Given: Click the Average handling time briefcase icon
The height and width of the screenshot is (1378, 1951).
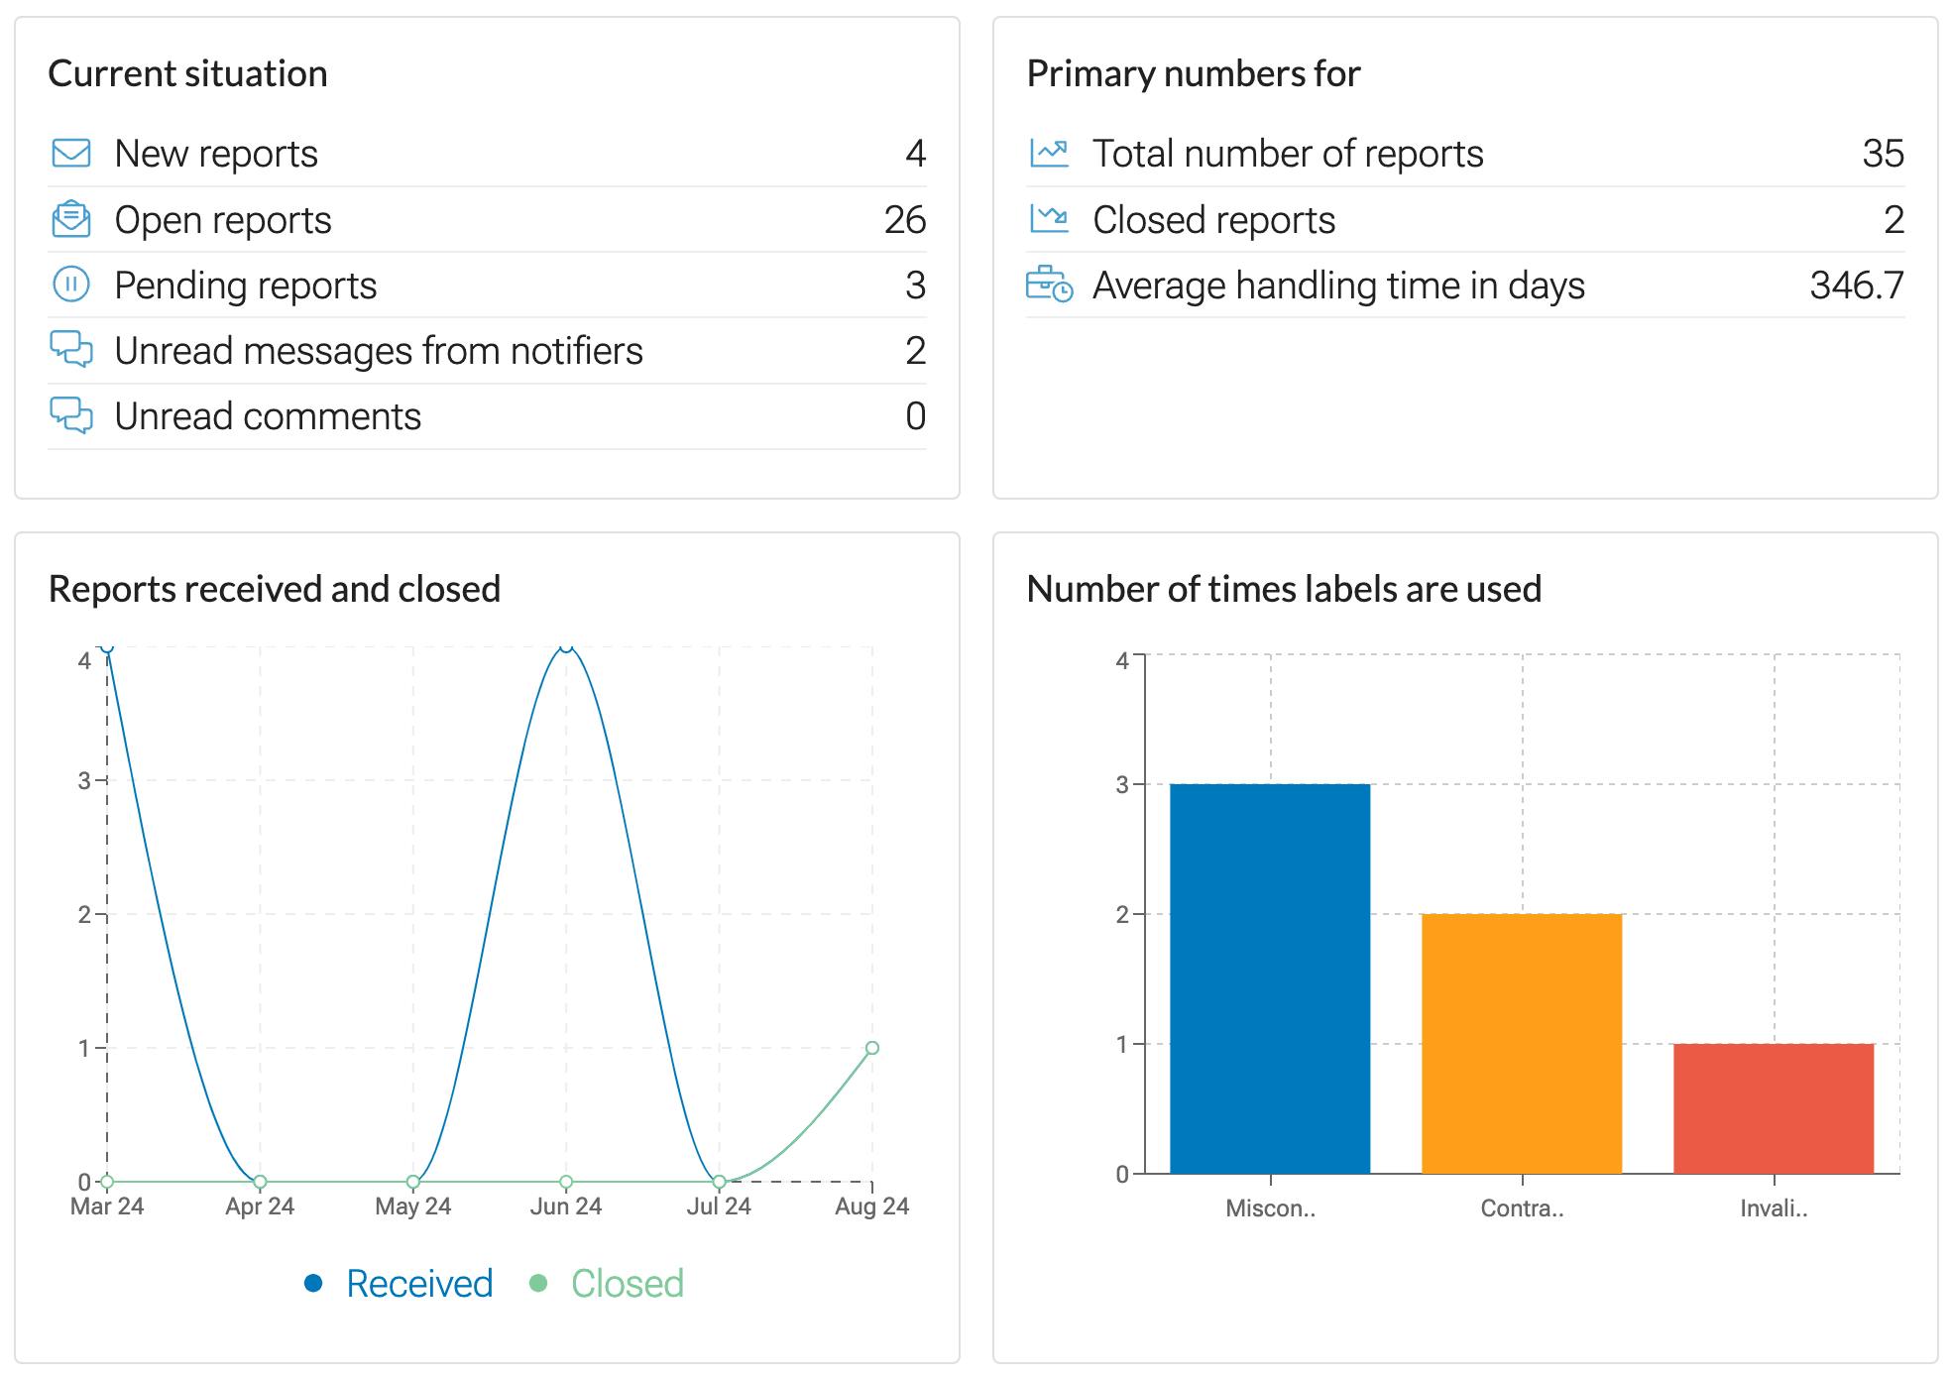Looking at the screenshot, I should 1049,285.
